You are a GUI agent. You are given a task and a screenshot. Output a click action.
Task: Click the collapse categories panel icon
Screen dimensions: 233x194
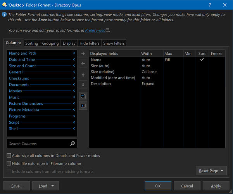83,106
